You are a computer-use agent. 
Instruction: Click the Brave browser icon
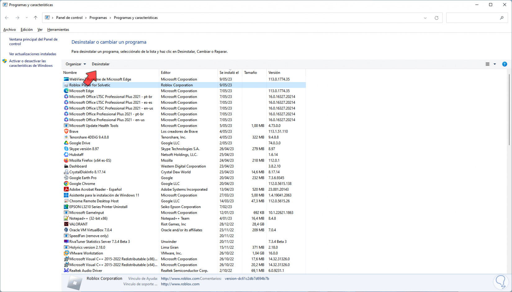click(66, 131)
